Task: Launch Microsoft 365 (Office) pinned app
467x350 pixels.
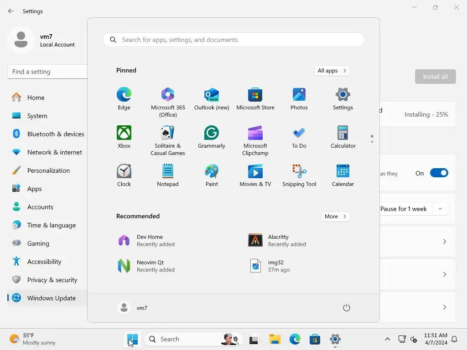Action: pos(168,103)
